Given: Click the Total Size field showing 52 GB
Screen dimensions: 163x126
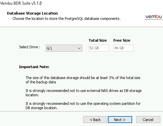Looking at the screenshot, I should pos(99,48).
